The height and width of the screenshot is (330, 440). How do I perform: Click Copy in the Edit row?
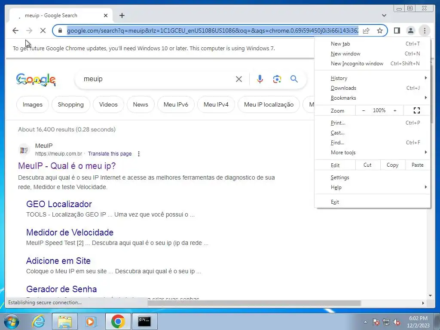click(x=393, y=165)
